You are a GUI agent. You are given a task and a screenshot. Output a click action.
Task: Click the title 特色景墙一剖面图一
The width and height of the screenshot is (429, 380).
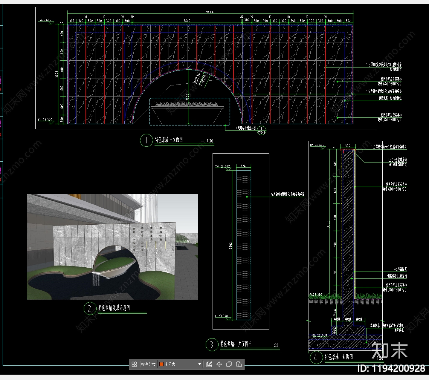pos(341,357)
